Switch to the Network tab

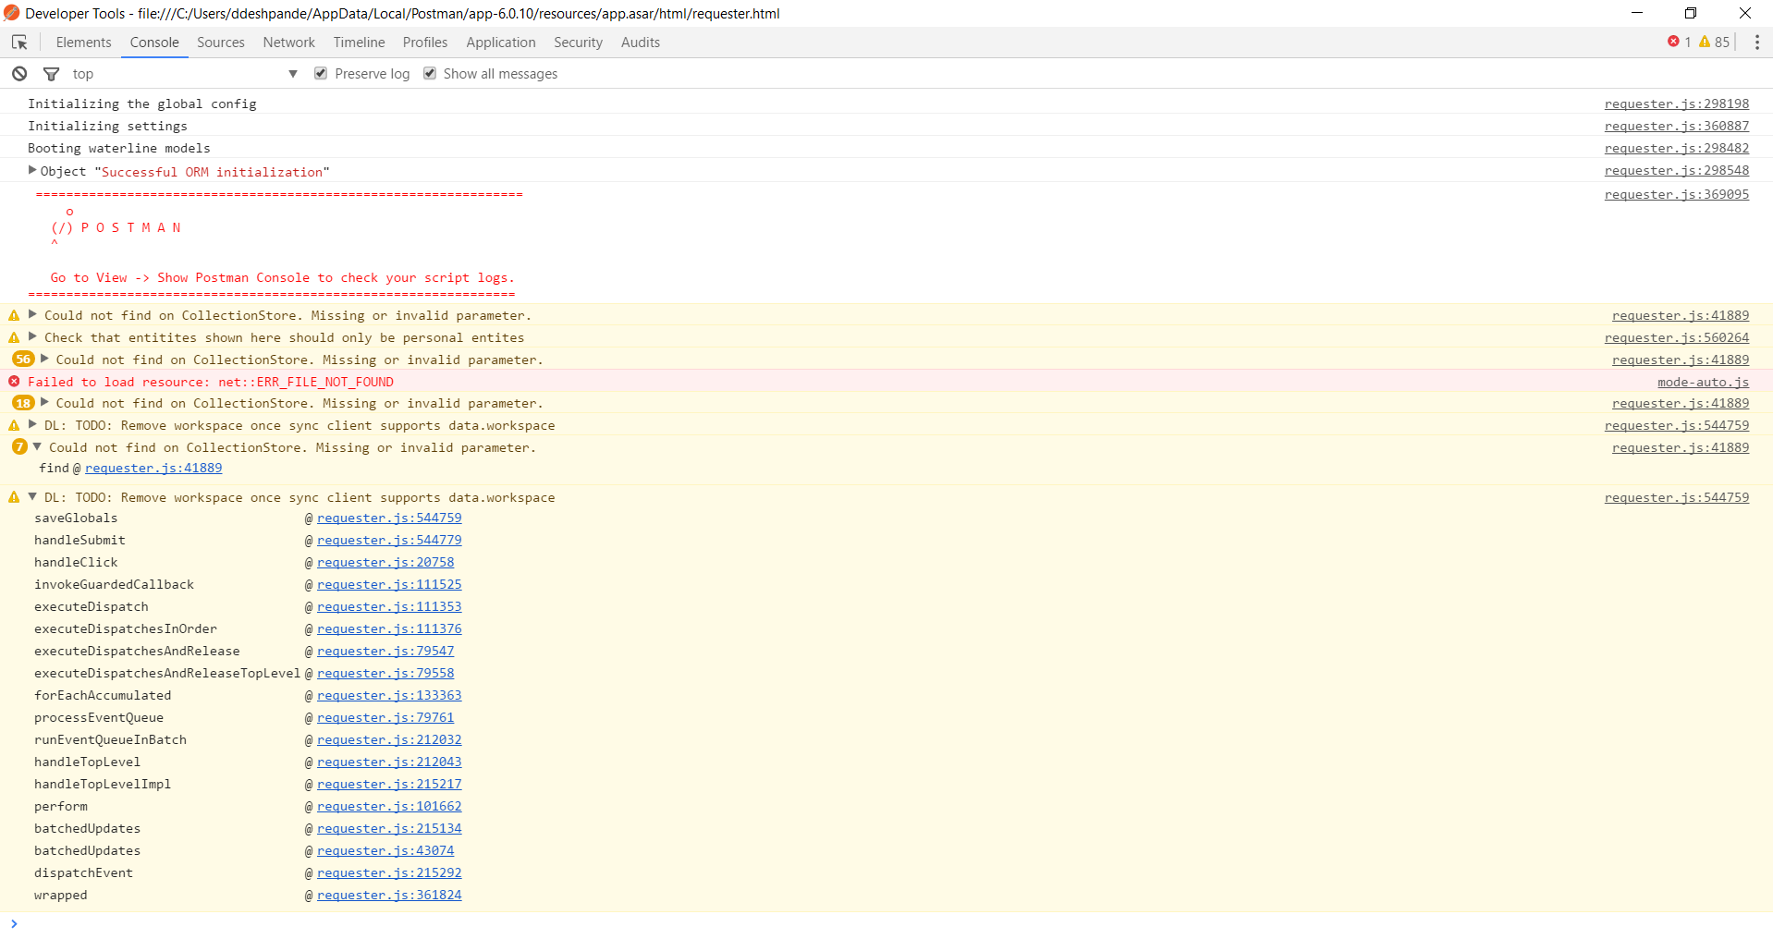288,43
